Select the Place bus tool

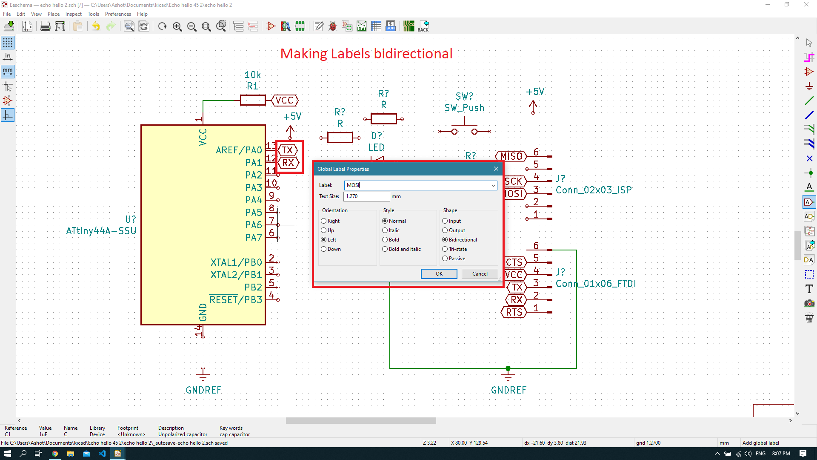point(809,115)
